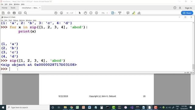Activate the Hand pan tool in Acrobat
195x110 pixels.
[85, 13]
